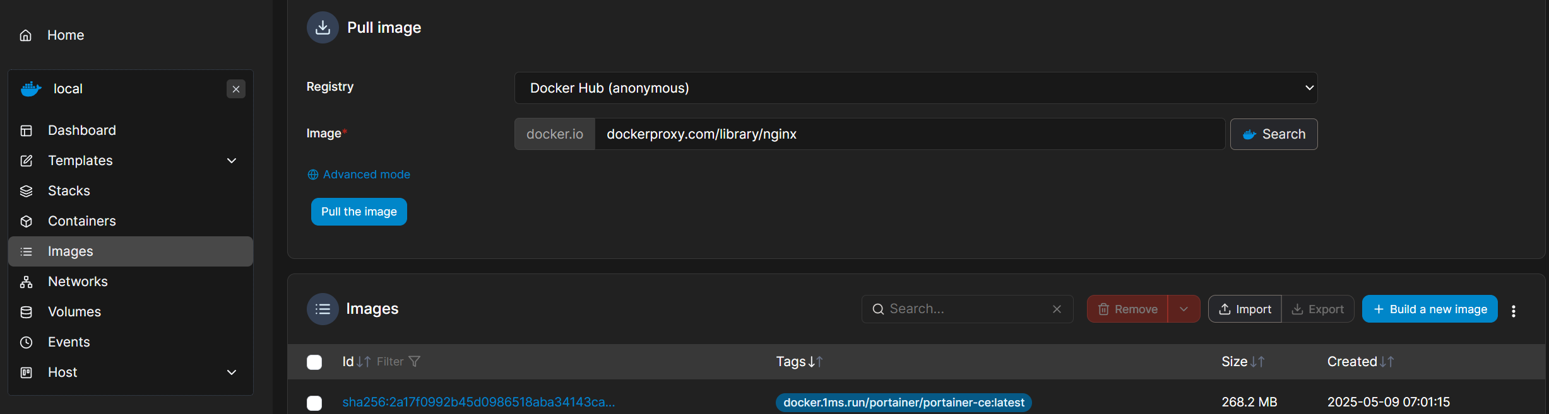Click the Networks topology icon

(x=26, y=282)
